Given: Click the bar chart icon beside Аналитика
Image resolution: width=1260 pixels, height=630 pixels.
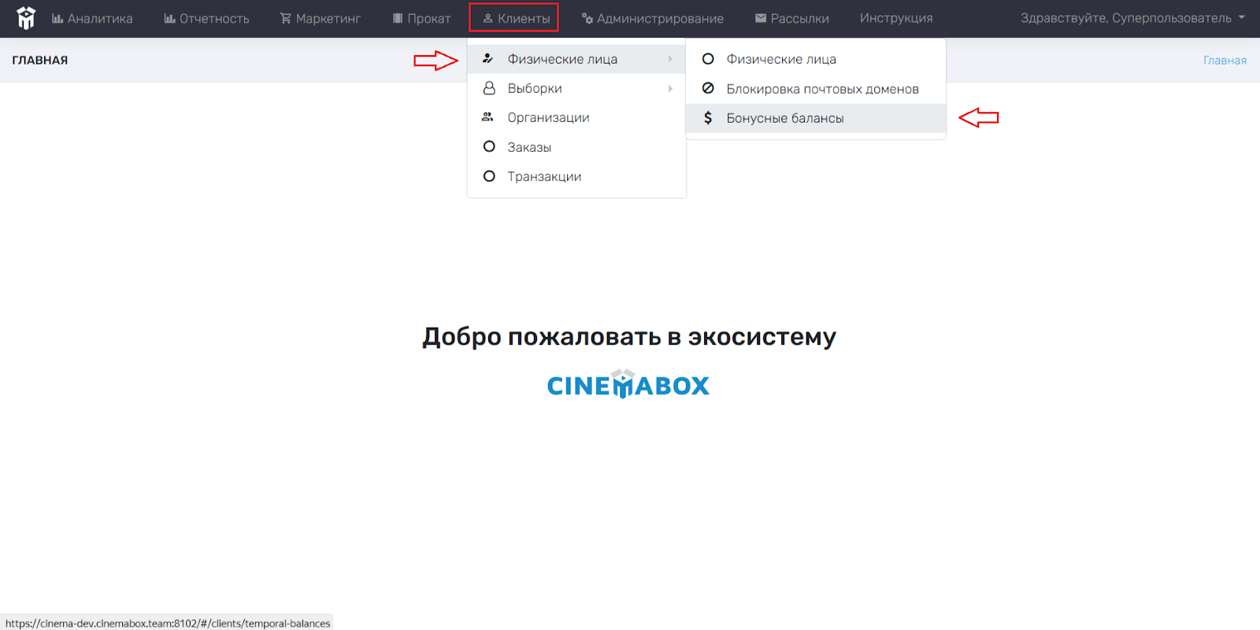Looking at the screenshot, I should [x=57, y=18].
